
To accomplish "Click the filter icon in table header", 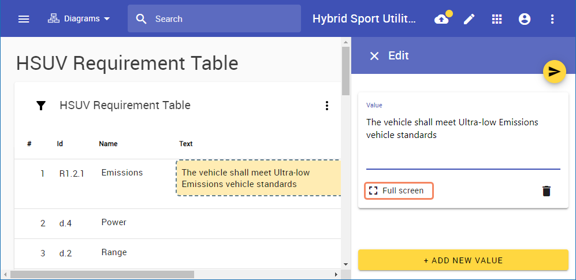I will coord(41,106).
